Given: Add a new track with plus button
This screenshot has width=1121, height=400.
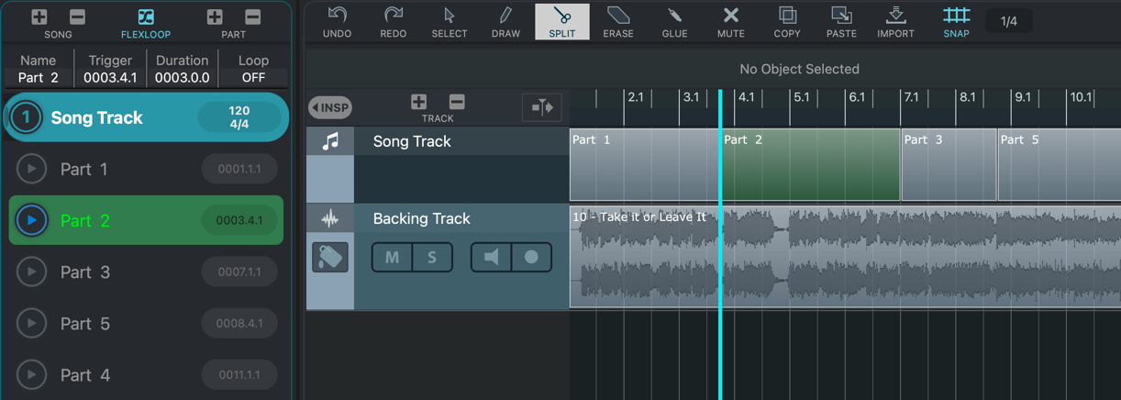Looking at the screenshot, I should click(418, 102).
